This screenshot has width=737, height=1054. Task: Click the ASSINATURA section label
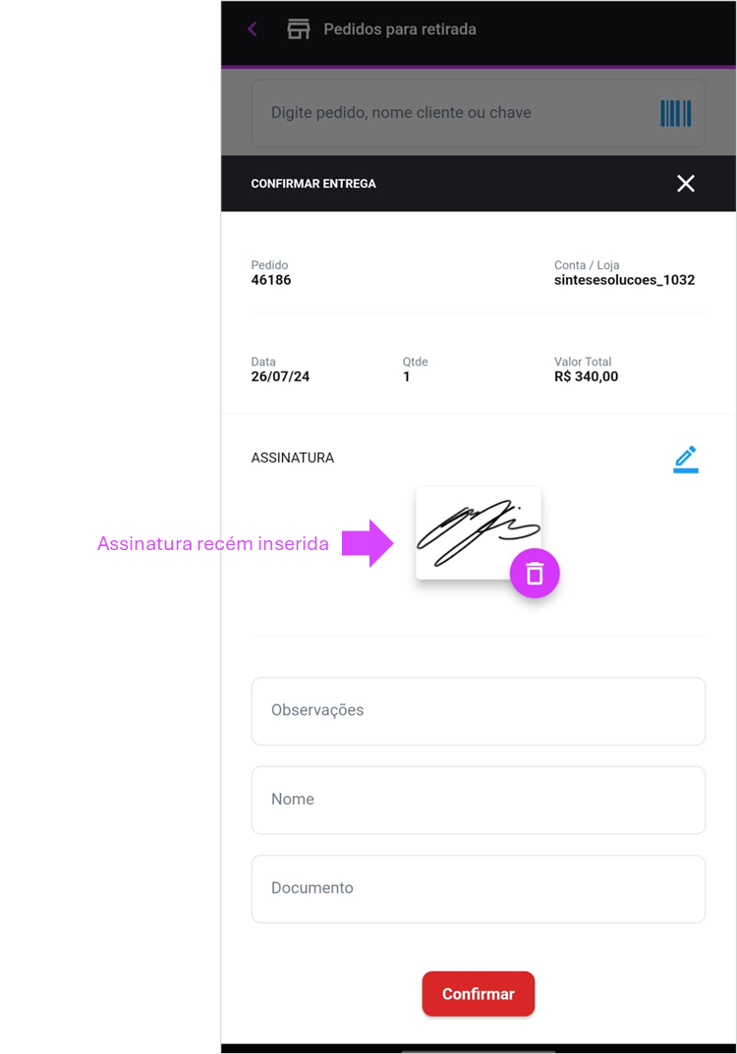[x=293, y=458]
